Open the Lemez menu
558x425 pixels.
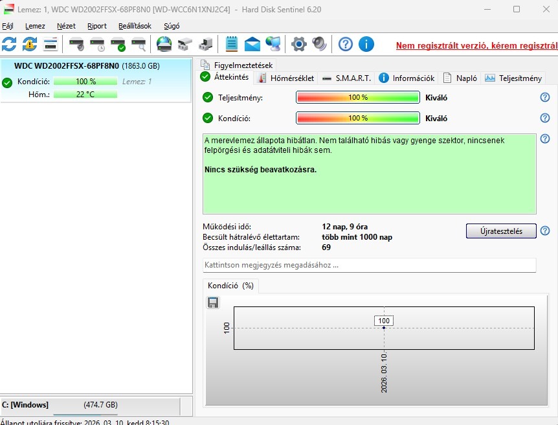coord(35,26)
